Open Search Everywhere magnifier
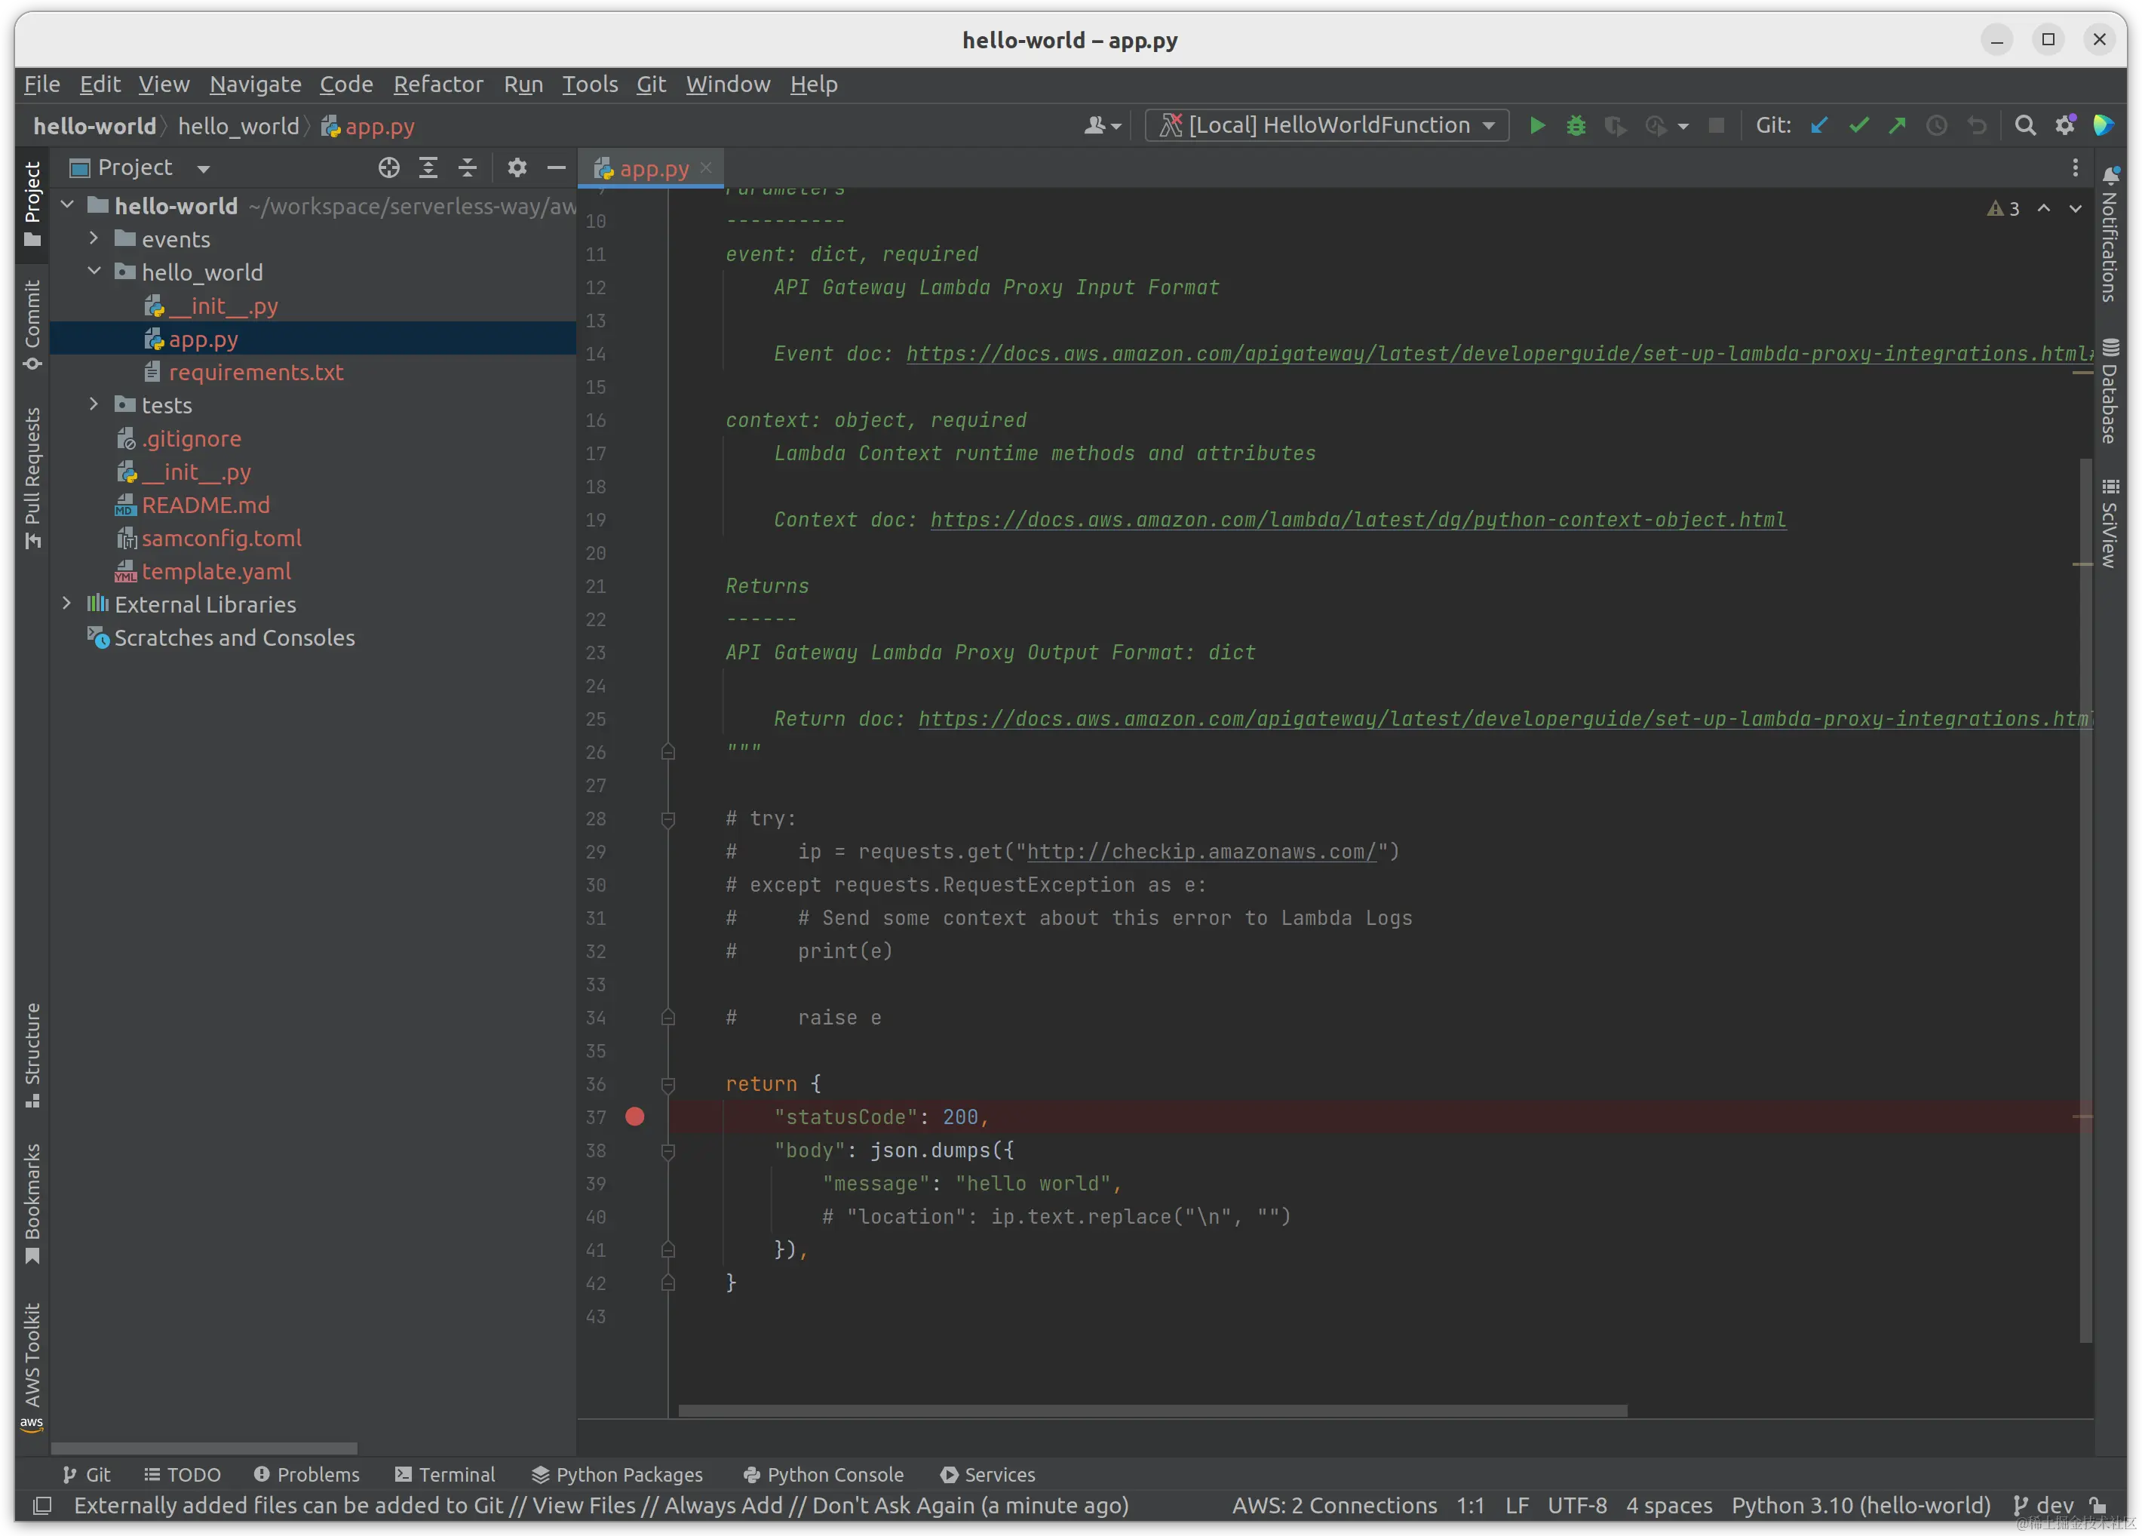The image size is (2142, 1536). click(2025, 126)
